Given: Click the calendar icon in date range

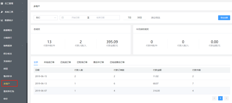Looking at the screenshot, I should 63,18.
